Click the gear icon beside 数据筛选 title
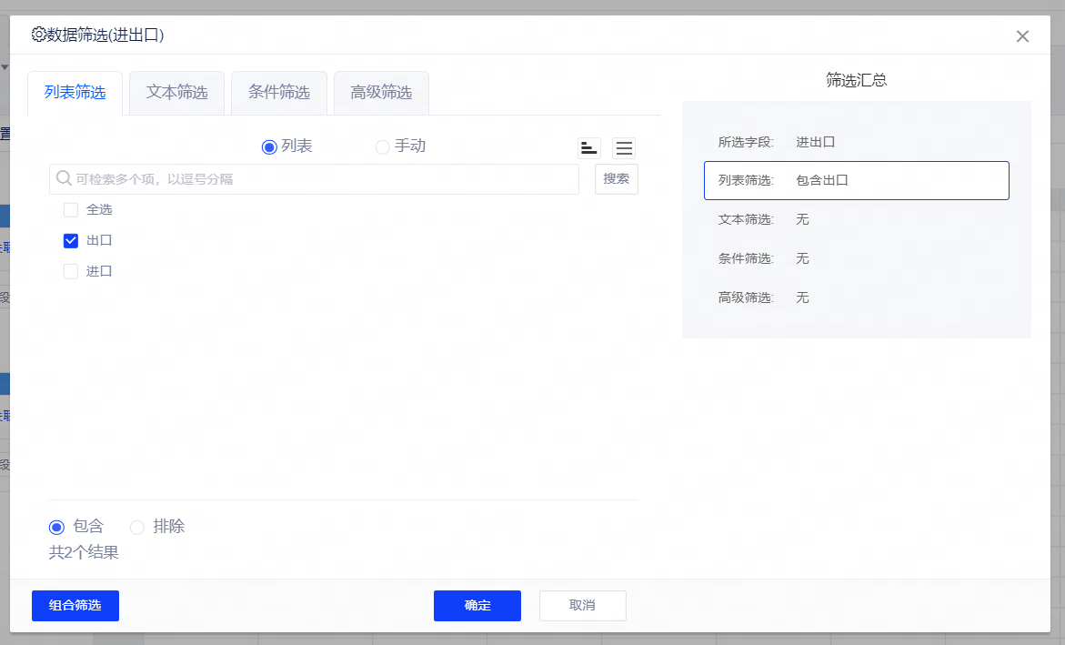The image size is (1065, 645). click(x=38, y=35)
